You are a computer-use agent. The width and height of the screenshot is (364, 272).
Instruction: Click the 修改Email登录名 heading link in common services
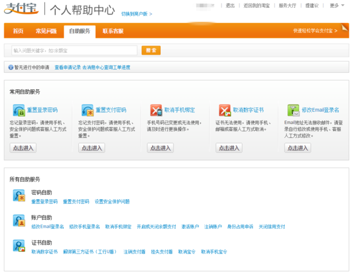[320, 110]
